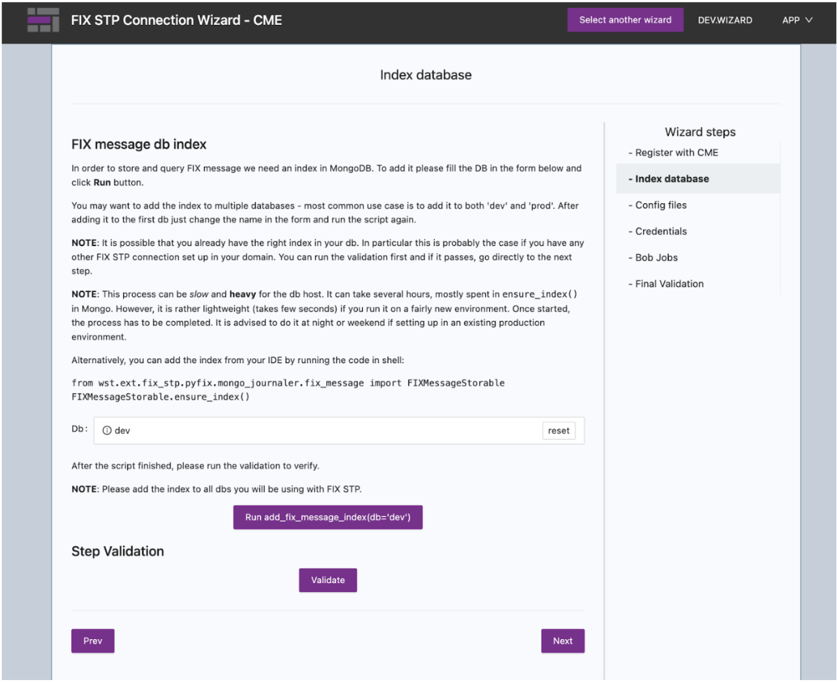Screen dimensions: 837x682
Task: Select Index database wizard step
Action: point(698,179)
